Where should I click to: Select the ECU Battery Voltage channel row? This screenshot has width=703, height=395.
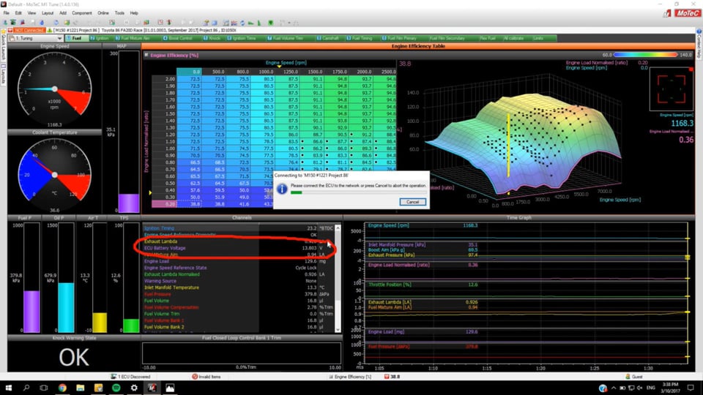239,248
